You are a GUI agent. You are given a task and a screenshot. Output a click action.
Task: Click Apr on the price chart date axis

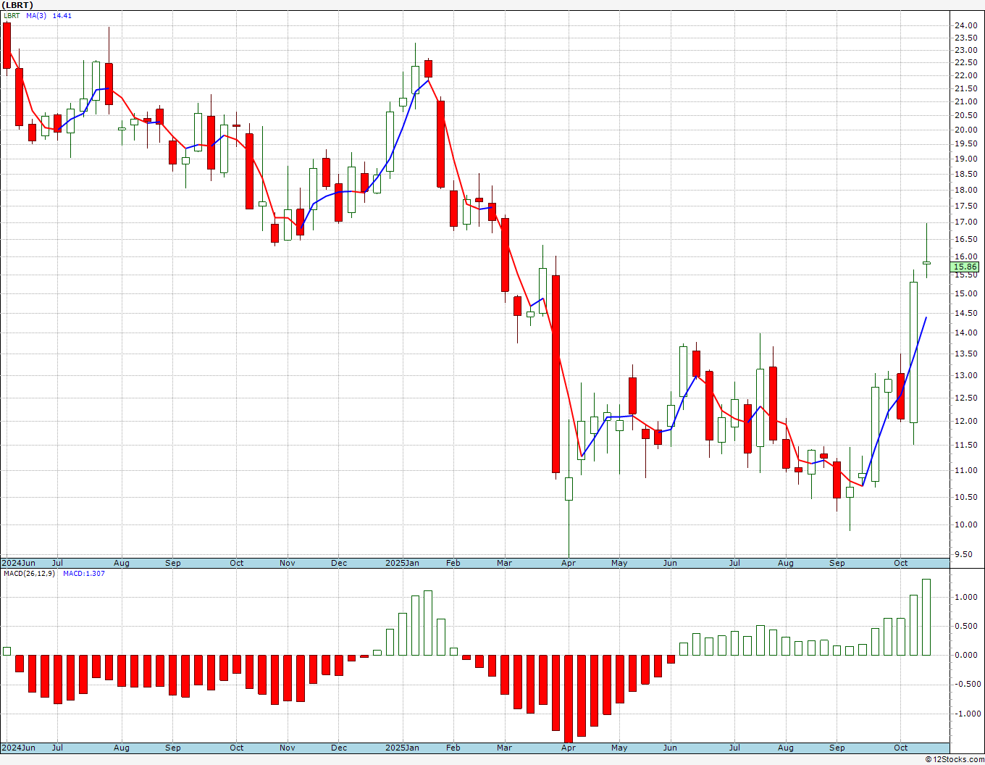569,563
